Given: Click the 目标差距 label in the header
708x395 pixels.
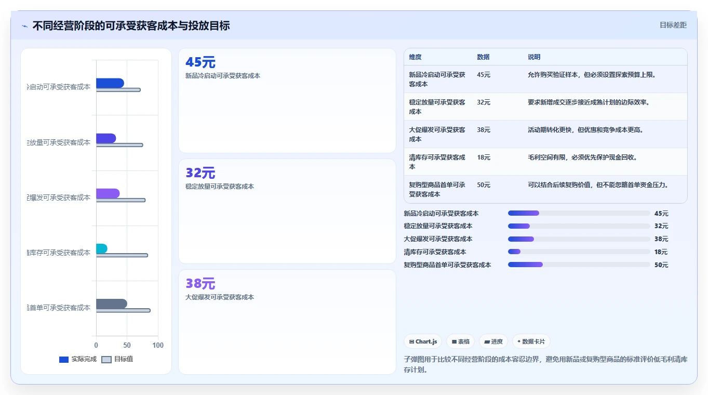Looking at the screenshot, I should tap(673, 25).
